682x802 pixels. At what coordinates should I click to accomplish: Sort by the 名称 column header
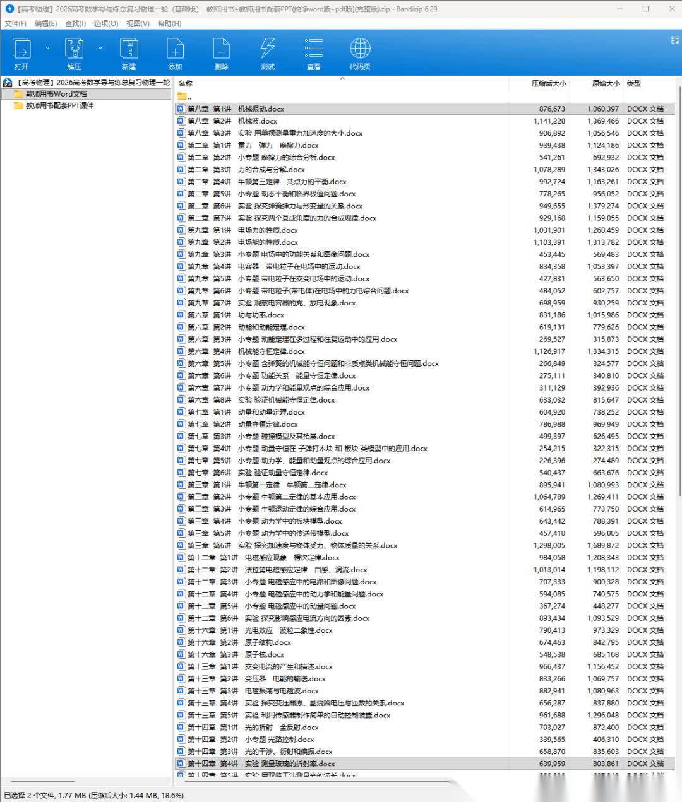point(186,83)
